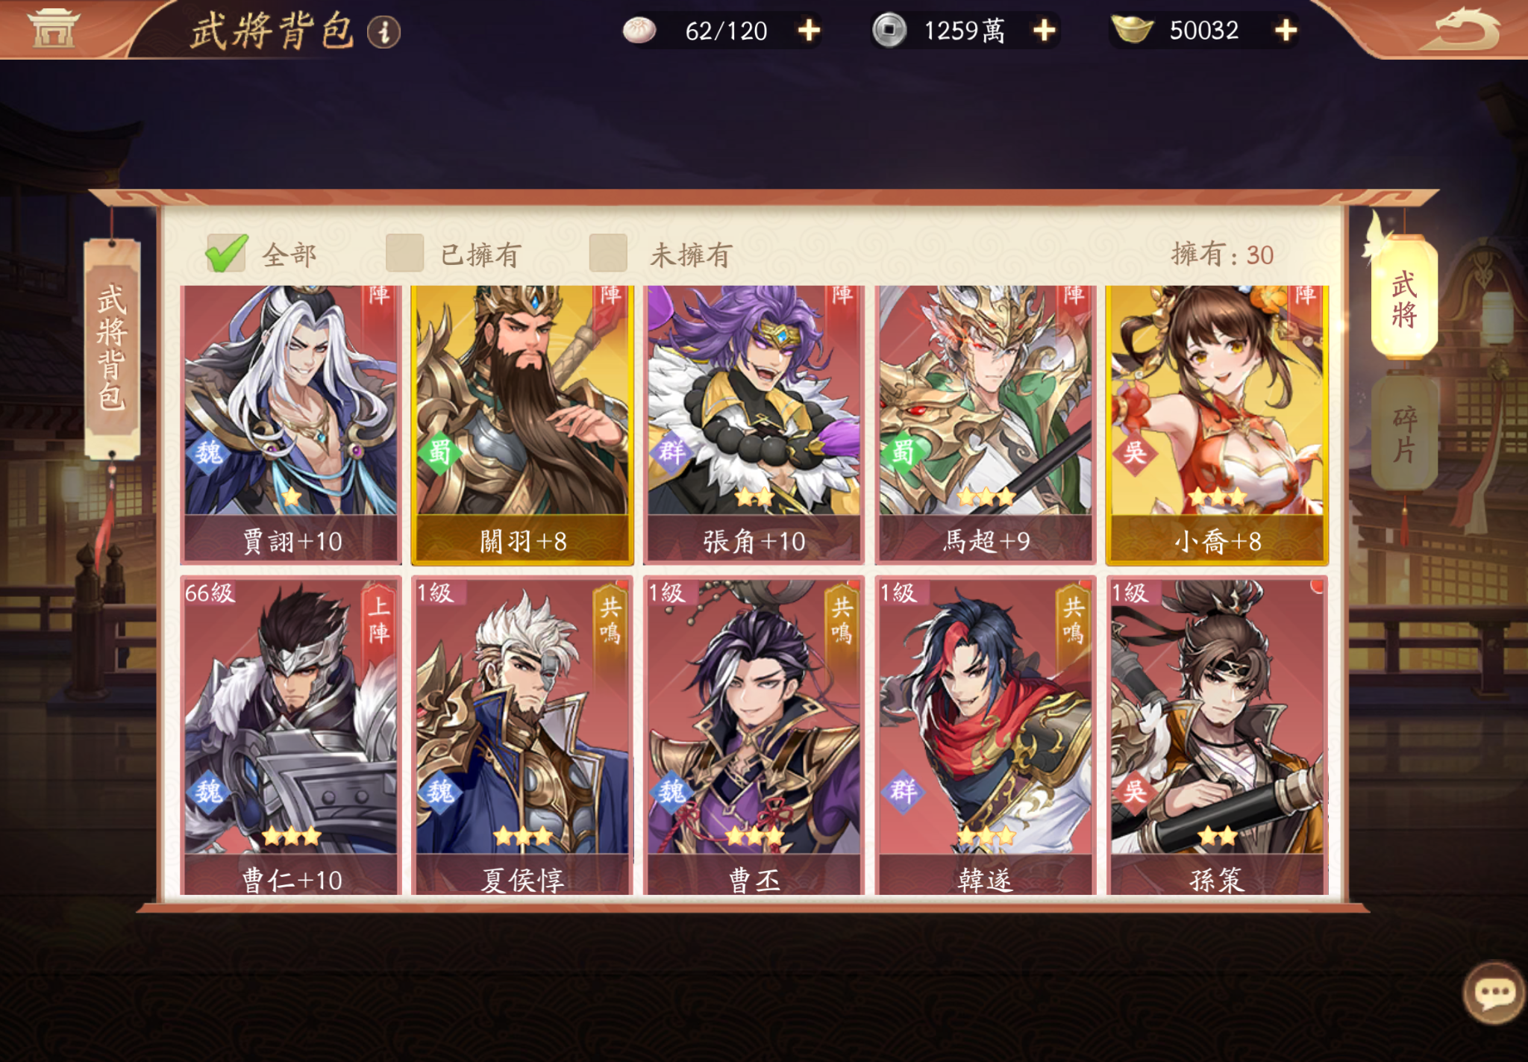This screenshot has height=1062, width=1528.
Task: Open the chat bubble icon
Action: pyautogui.click(x=1494, y=993)
